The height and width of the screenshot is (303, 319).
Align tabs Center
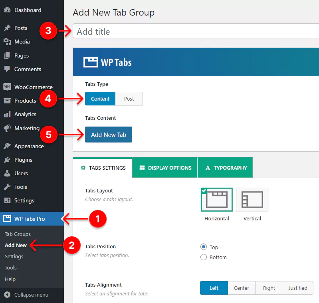pos(242,288)
